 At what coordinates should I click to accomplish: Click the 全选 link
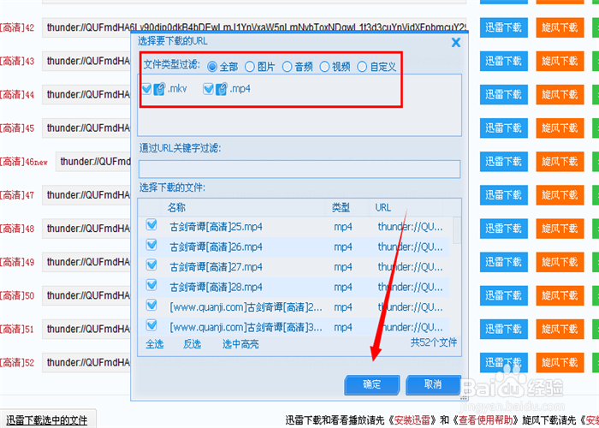click(155, 344)
